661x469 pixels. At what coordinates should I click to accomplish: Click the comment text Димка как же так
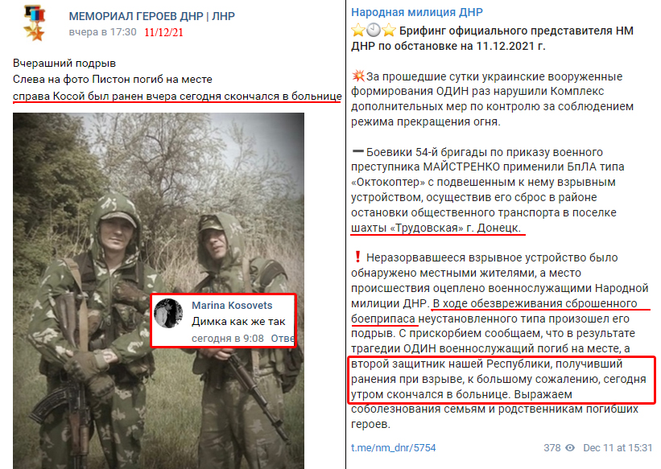[238, 322]
